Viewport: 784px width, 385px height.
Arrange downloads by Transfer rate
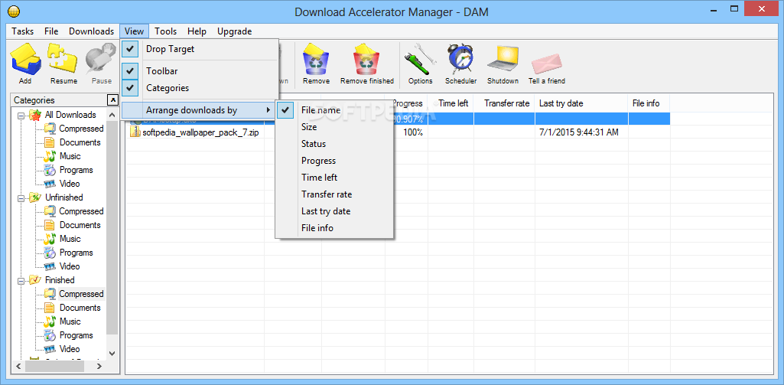(x=334, y=194)
